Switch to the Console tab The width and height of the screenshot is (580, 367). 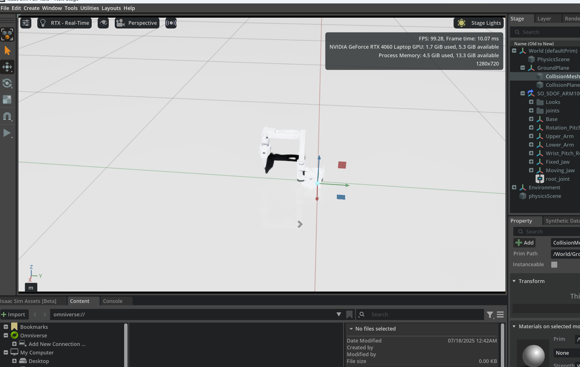pyautogui.click(x=113, y=301)
